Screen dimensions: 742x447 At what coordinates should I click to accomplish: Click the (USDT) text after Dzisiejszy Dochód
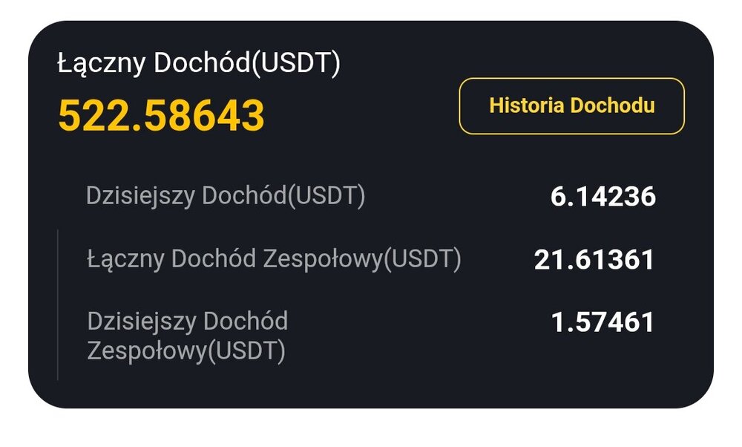tap(326, 196)
